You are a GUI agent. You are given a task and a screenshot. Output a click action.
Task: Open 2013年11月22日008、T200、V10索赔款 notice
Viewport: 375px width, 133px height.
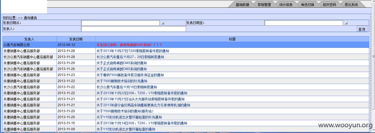click(x=142, y=93)
